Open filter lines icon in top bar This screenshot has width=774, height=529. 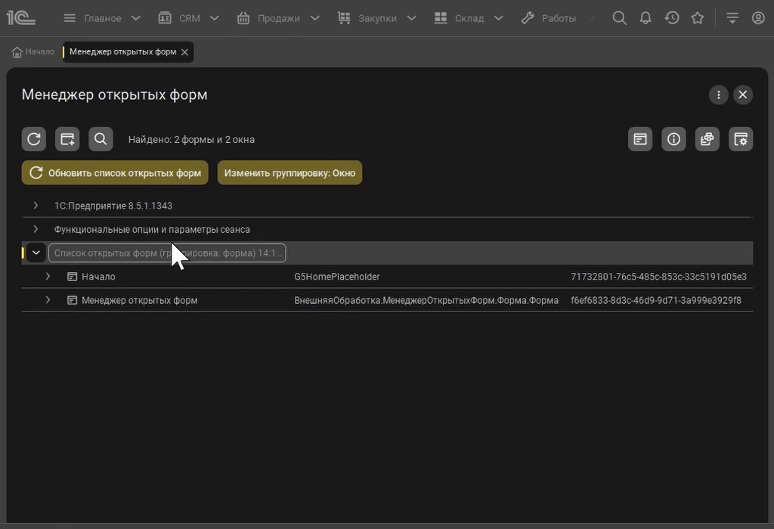[732, 18]
